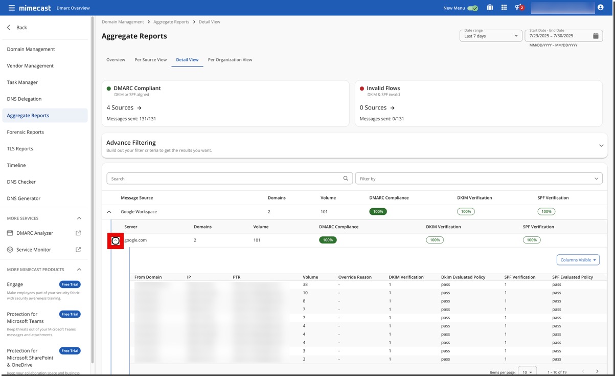Click the DMARC Analyzer window icon
Image resolution: width=615 pixels, height=376 pixels.
pos(10,233)
